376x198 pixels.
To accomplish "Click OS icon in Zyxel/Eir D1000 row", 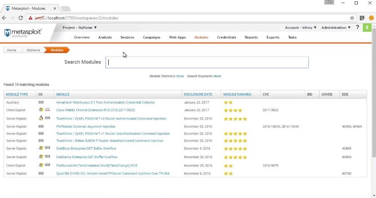I will point(41,173).
